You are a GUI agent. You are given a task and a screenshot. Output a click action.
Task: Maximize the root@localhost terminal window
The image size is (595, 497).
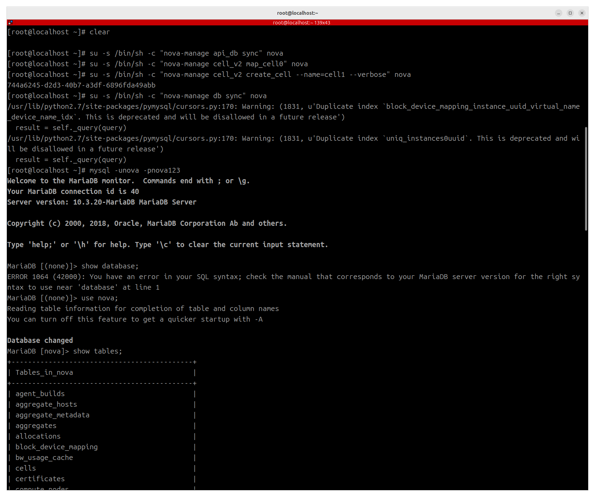click(x=570, y=13)
